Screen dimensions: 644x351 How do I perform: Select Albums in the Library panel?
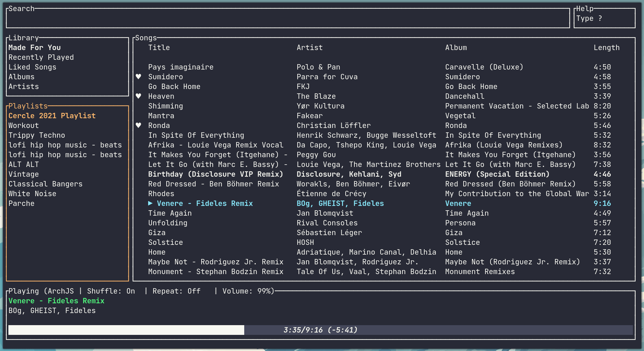[x=21, y=77]
